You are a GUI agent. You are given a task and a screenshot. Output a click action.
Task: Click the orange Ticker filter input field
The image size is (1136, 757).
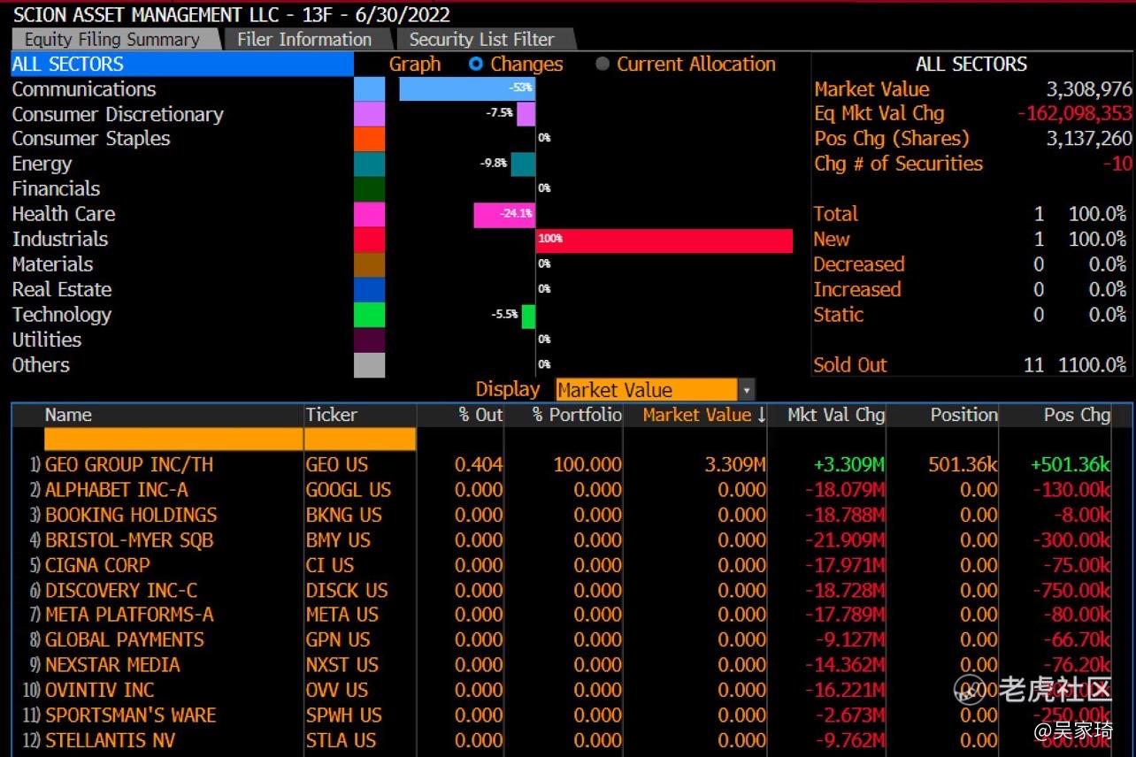(x=360, y=440)
